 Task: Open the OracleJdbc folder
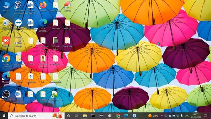click(68, 42)
